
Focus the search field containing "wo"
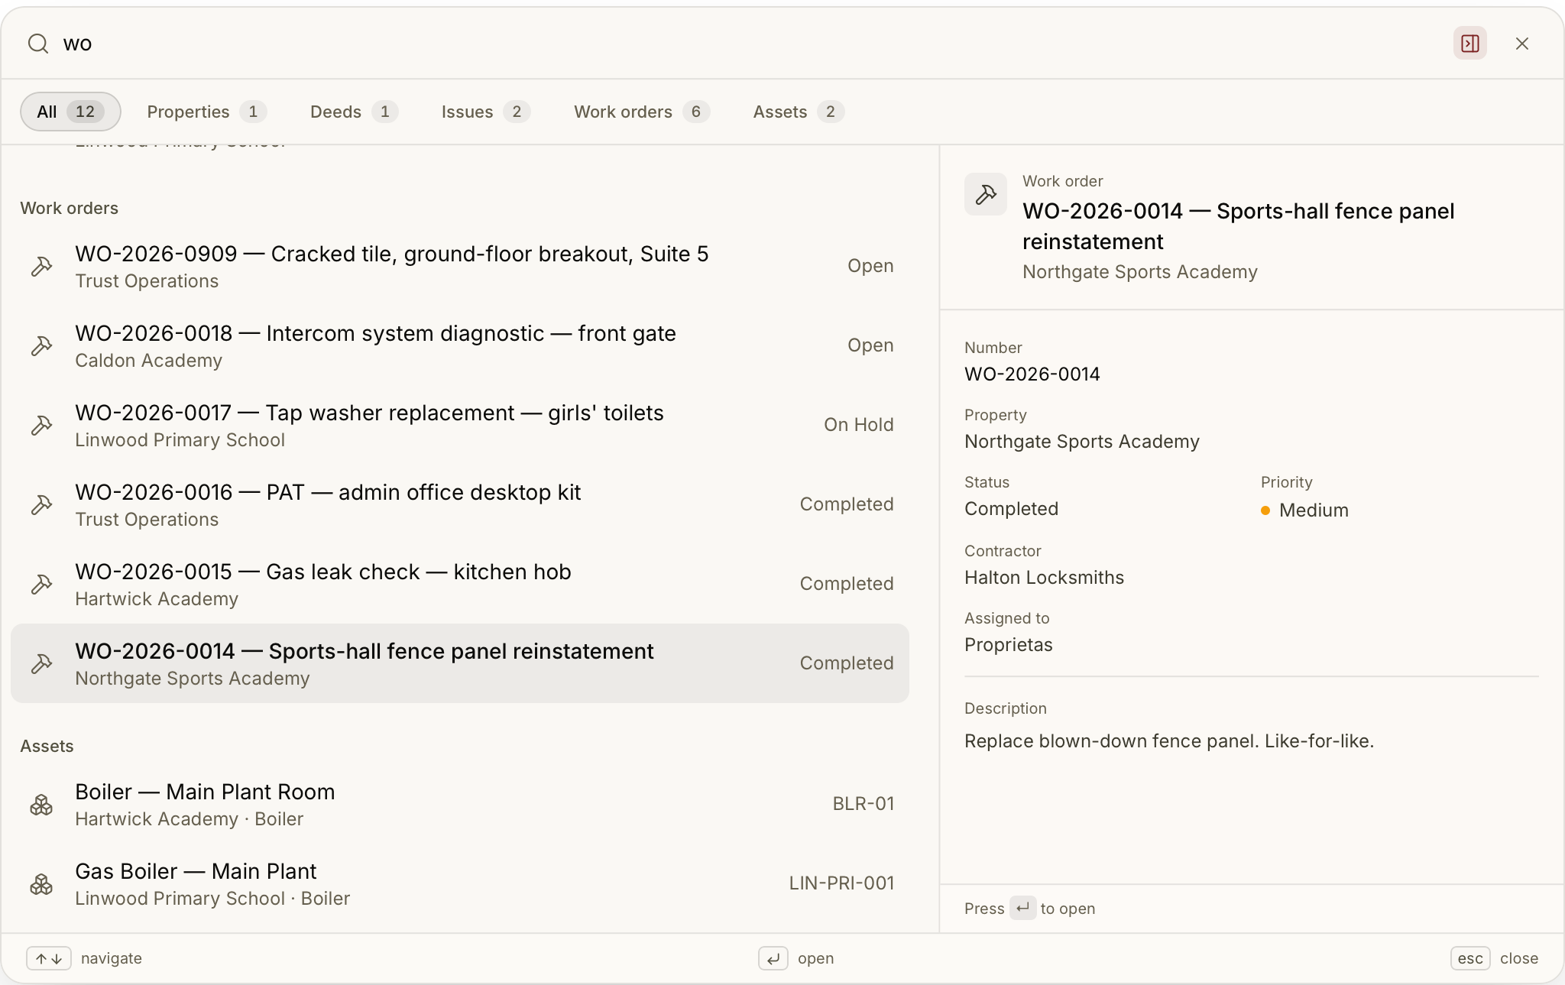pyautogui.click(x=749, y=44)
